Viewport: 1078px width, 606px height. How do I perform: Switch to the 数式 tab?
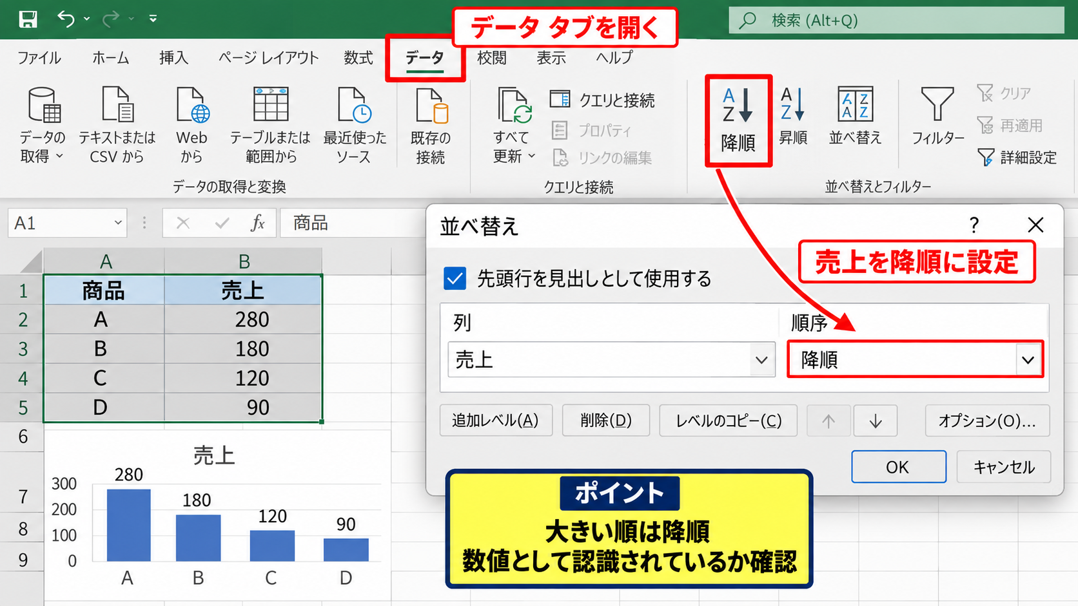point(358,58)
